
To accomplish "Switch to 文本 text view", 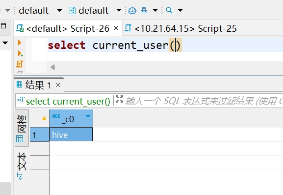I will coord(22,166).
